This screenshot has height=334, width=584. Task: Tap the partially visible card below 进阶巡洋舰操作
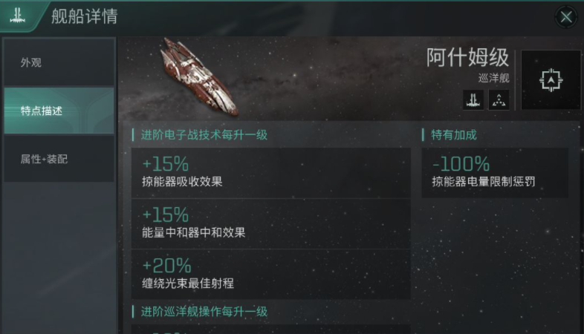[x=270, y=329]
